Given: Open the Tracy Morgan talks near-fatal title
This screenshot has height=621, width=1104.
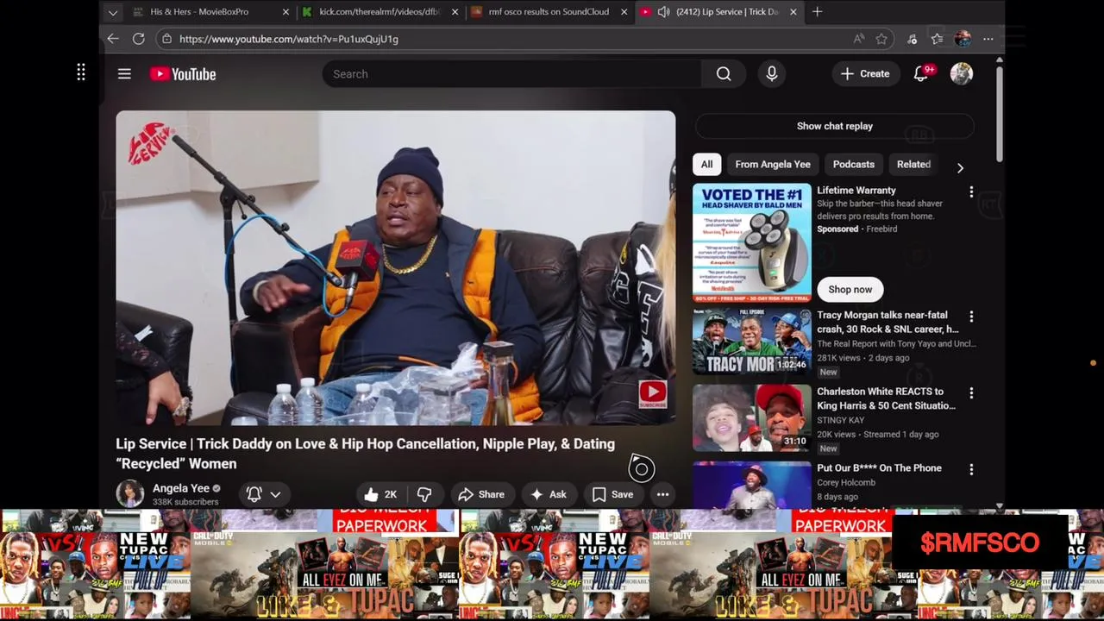Looking at the screenshot, I should tap(888, 322).
